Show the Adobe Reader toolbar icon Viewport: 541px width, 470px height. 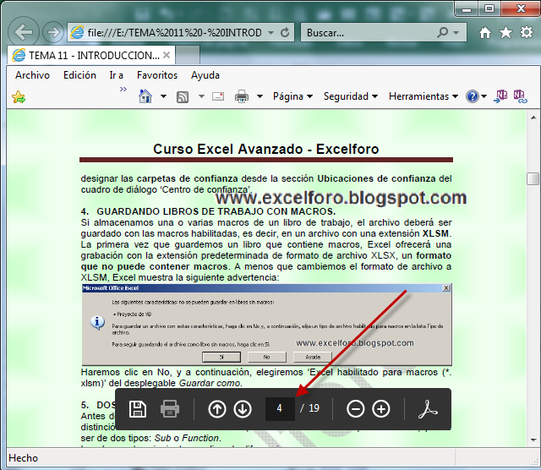[x=428, y=409]
